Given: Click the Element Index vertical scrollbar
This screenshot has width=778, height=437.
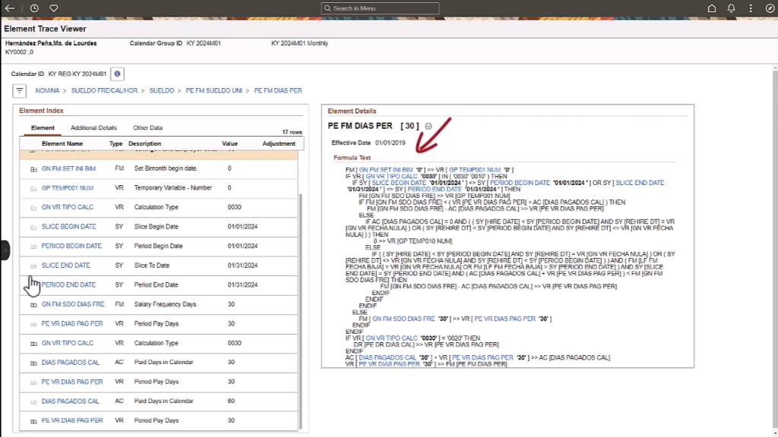Looking at the screenshot, I should tap(302, 303).
